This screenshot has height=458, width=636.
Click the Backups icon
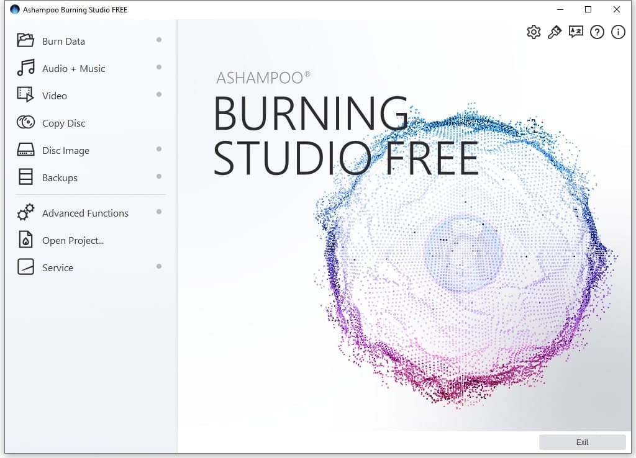click(x=25, y=177)
